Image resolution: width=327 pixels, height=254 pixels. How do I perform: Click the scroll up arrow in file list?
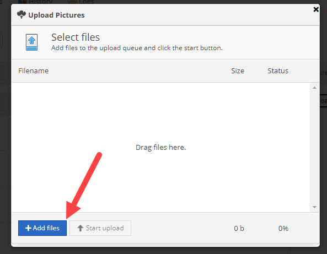(x=314, y=88)
